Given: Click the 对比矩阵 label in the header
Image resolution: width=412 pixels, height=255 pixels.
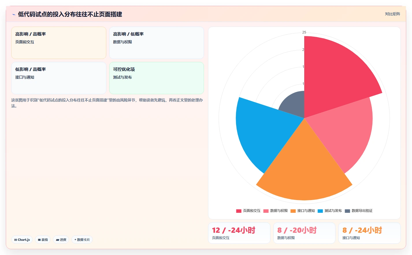Looking at the screenshot, I should 392,14.
